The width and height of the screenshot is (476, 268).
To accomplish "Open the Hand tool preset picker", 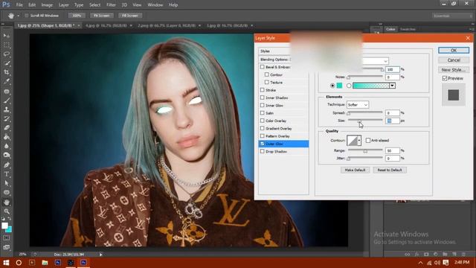I will click(18, 16).
